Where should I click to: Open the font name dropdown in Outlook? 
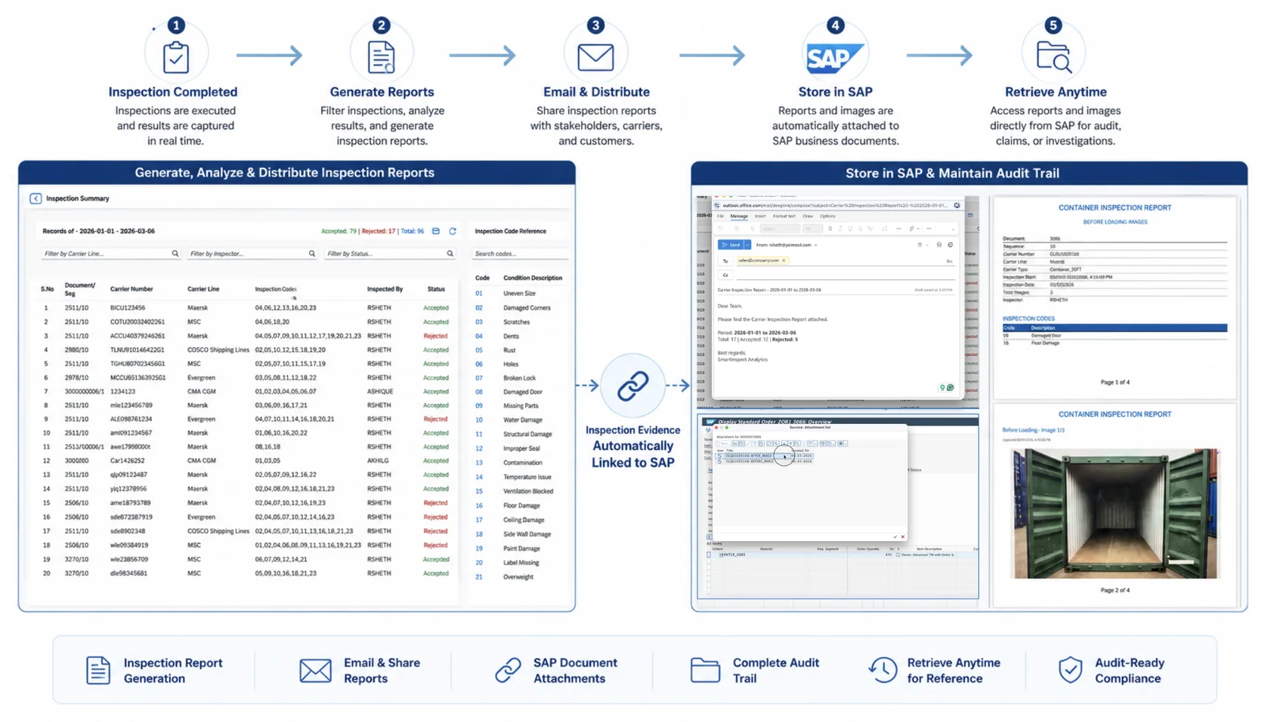click(x=780, y=229)
